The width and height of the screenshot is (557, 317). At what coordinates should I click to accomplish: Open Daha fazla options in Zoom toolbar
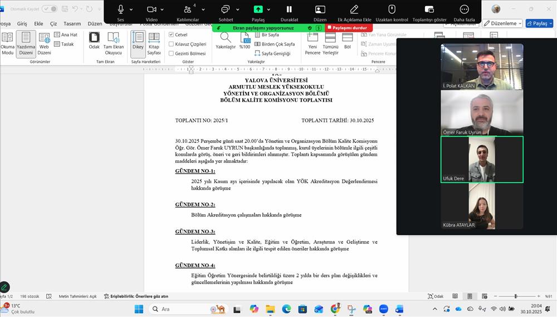click(464, 9)
